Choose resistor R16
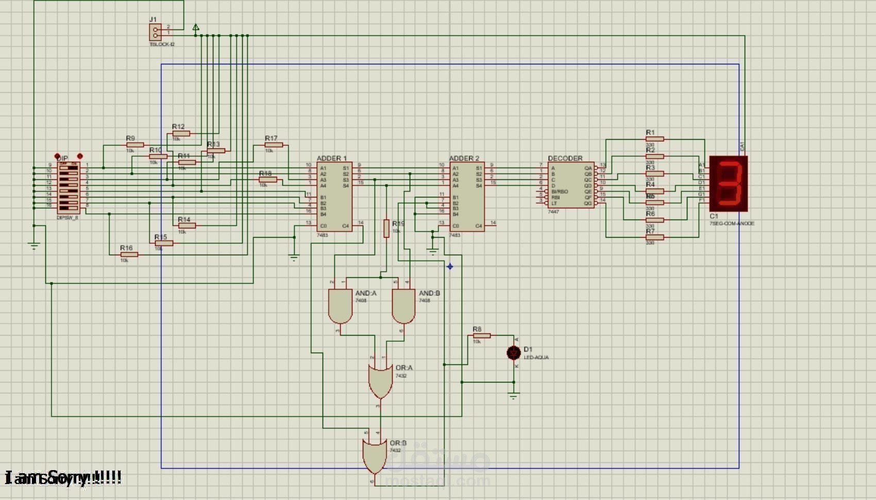This screenshot has height=500, width=876. (x=129, y=255)
